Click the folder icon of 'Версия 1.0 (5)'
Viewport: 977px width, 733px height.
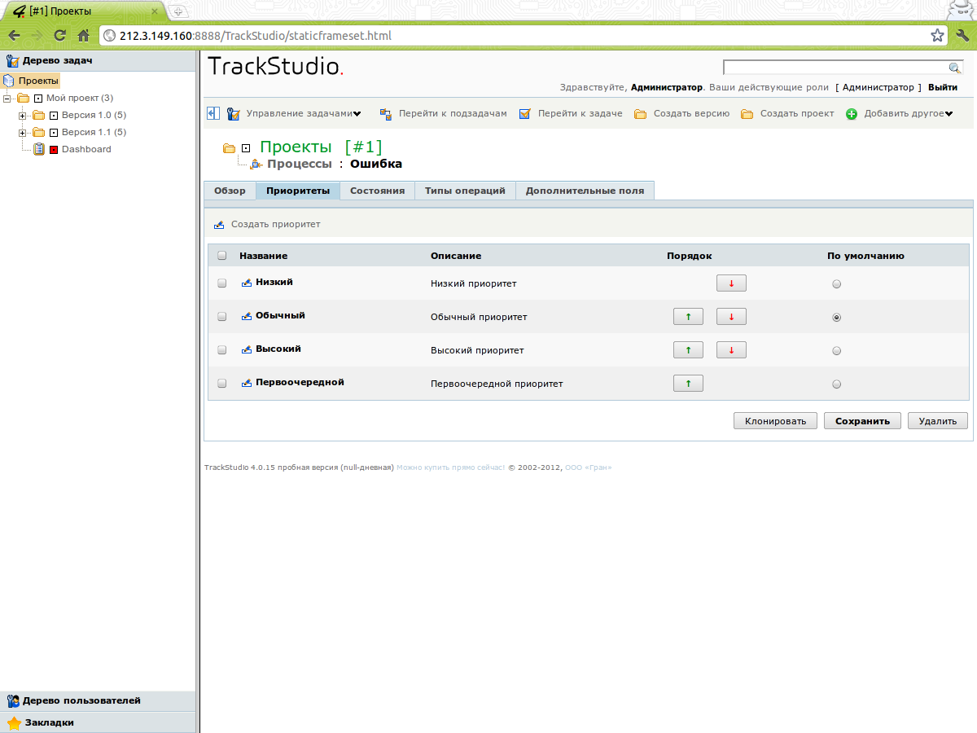[x=38, y=115]
